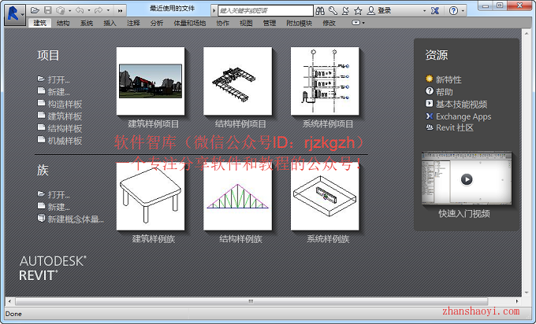This screenshot has width=536, height=324.
Task: Click the Help question mark icon in title bar
Action: (453, 10)
